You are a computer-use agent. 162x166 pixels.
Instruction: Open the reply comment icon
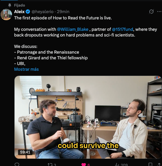[17, 165]
